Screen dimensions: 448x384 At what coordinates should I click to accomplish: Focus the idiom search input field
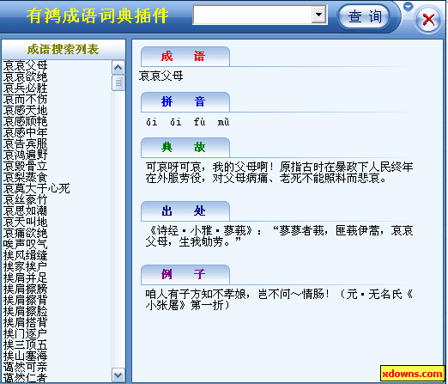tap(253, 15)
